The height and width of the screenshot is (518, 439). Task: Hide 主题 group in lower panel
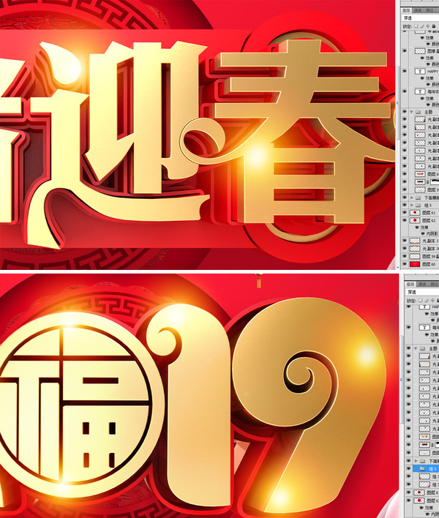408,348
